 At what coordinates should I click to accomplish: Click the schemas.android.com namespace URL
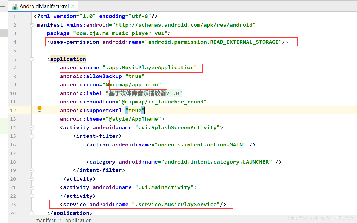pyautogui.click(x=184, y=25)
